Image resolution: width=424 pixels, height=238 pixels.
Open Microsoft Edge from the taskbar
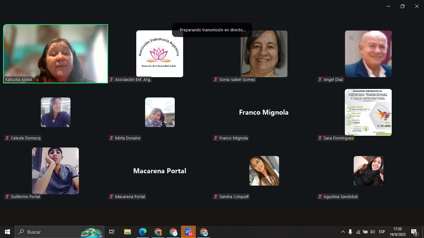click(142, 232)
